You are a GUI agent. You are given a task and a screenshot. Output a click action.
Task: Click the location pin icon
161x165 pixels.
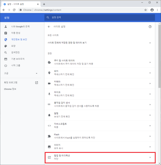[x=49, y=73]
